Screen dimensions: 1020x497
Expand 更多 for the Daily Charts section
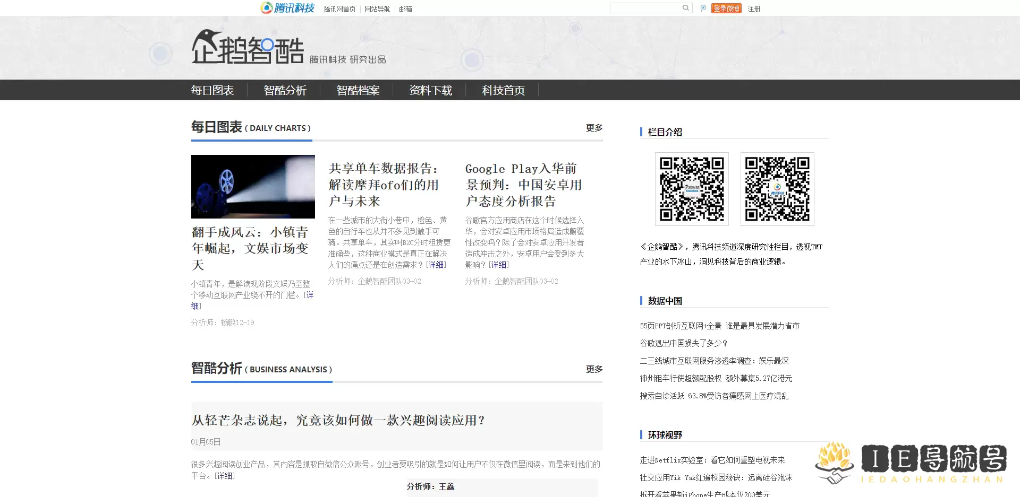pyautogui.click(x=594, y=128)
